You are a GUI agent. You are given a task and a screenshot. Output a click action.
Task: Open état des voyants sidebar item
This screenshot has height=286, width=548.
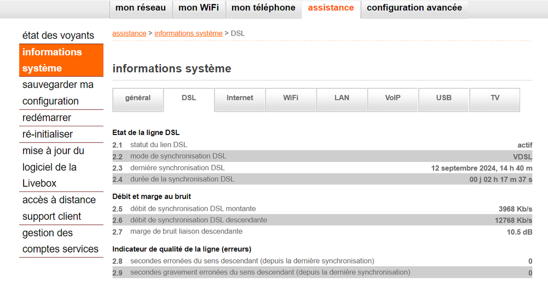[x=58, y=36]
